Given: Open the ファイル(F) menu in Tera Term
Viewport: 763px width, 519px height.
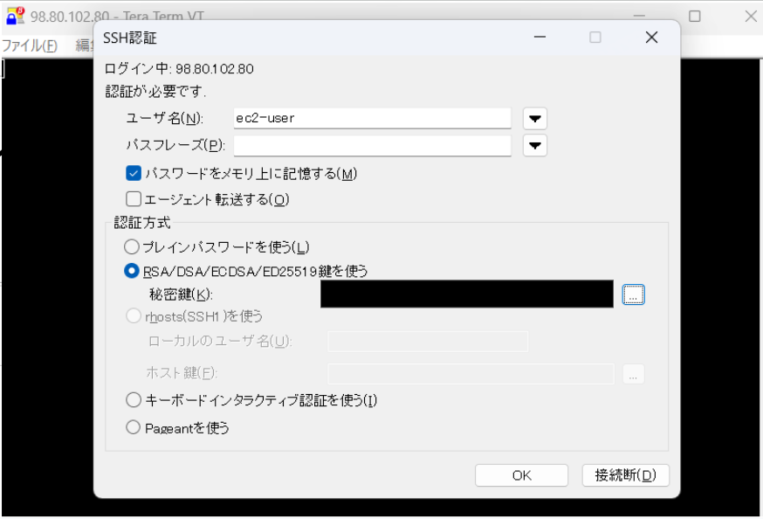Looking at the screenshot, I should 30,45.
